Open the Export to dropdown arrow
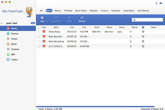Image resolution: width=165 pixels, height=110 pixels. (61, 21)
